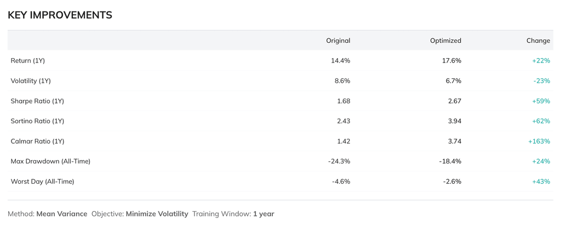
Task: Click the Mean Variance method text
Action: (x=61, y=214)
